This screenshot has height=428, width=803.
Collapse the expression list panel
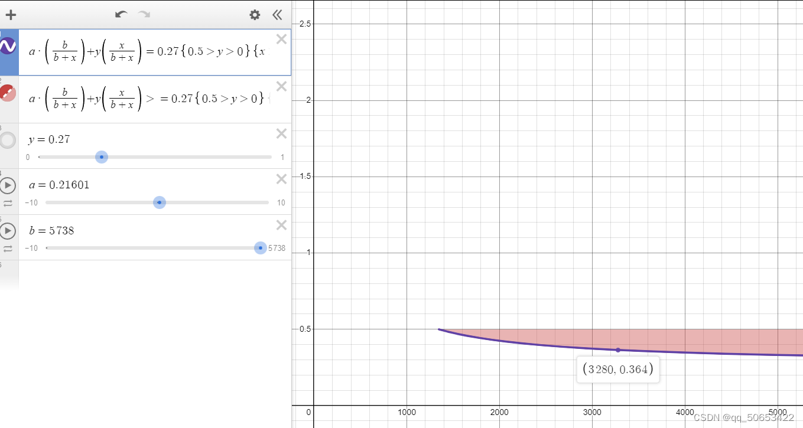(277, 15)
